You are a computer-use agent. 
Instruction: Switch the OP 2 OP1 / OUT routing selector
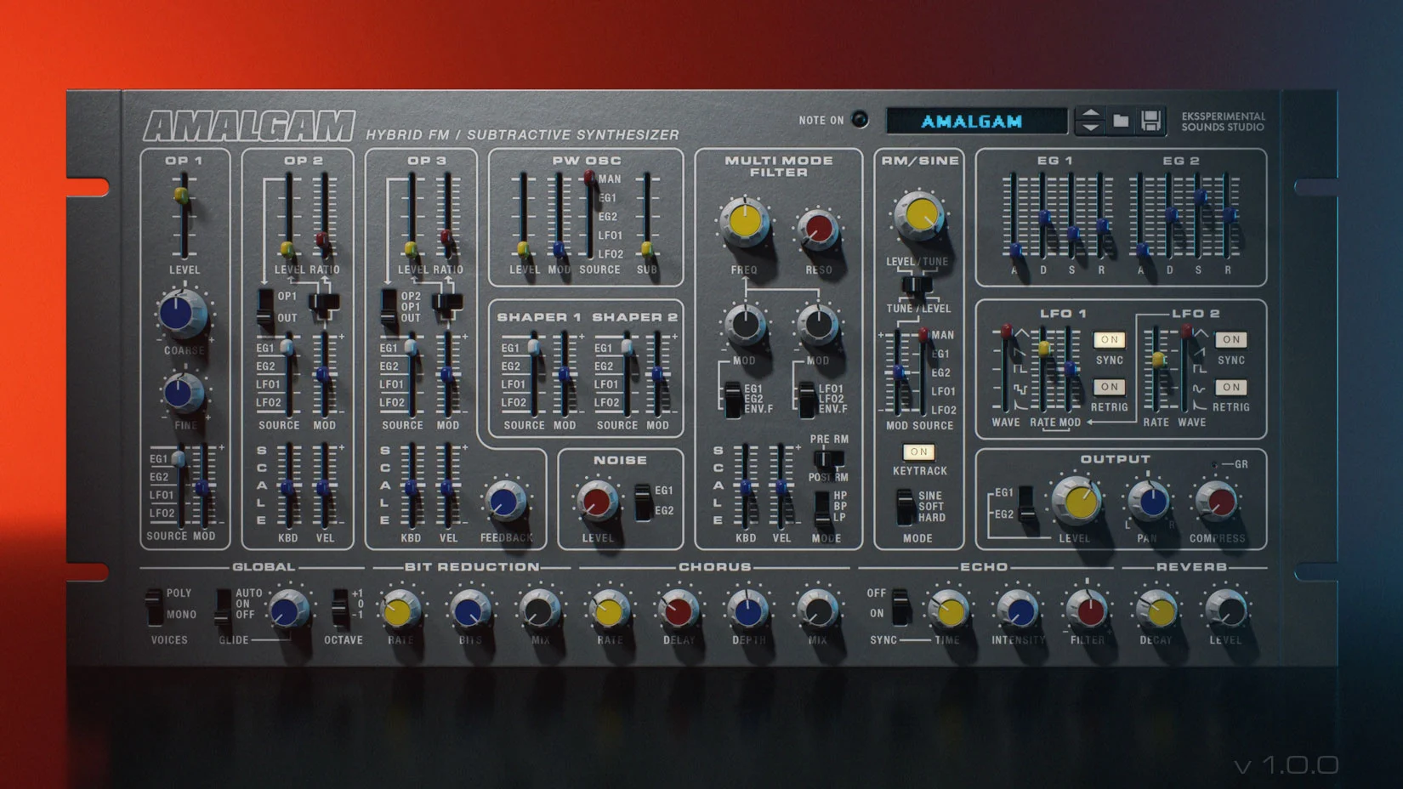coord(265,307)
